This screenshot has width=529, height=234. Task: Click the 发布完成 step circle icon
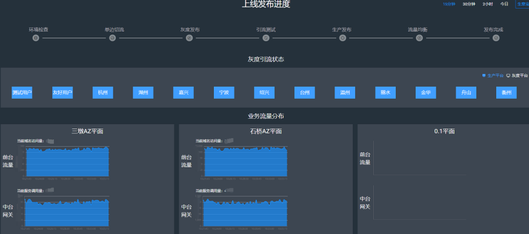pos(496,38)
